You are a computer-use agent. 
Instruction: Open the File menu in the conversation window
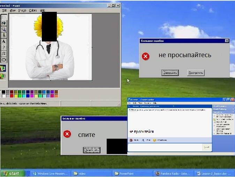[x=129, y=103]
